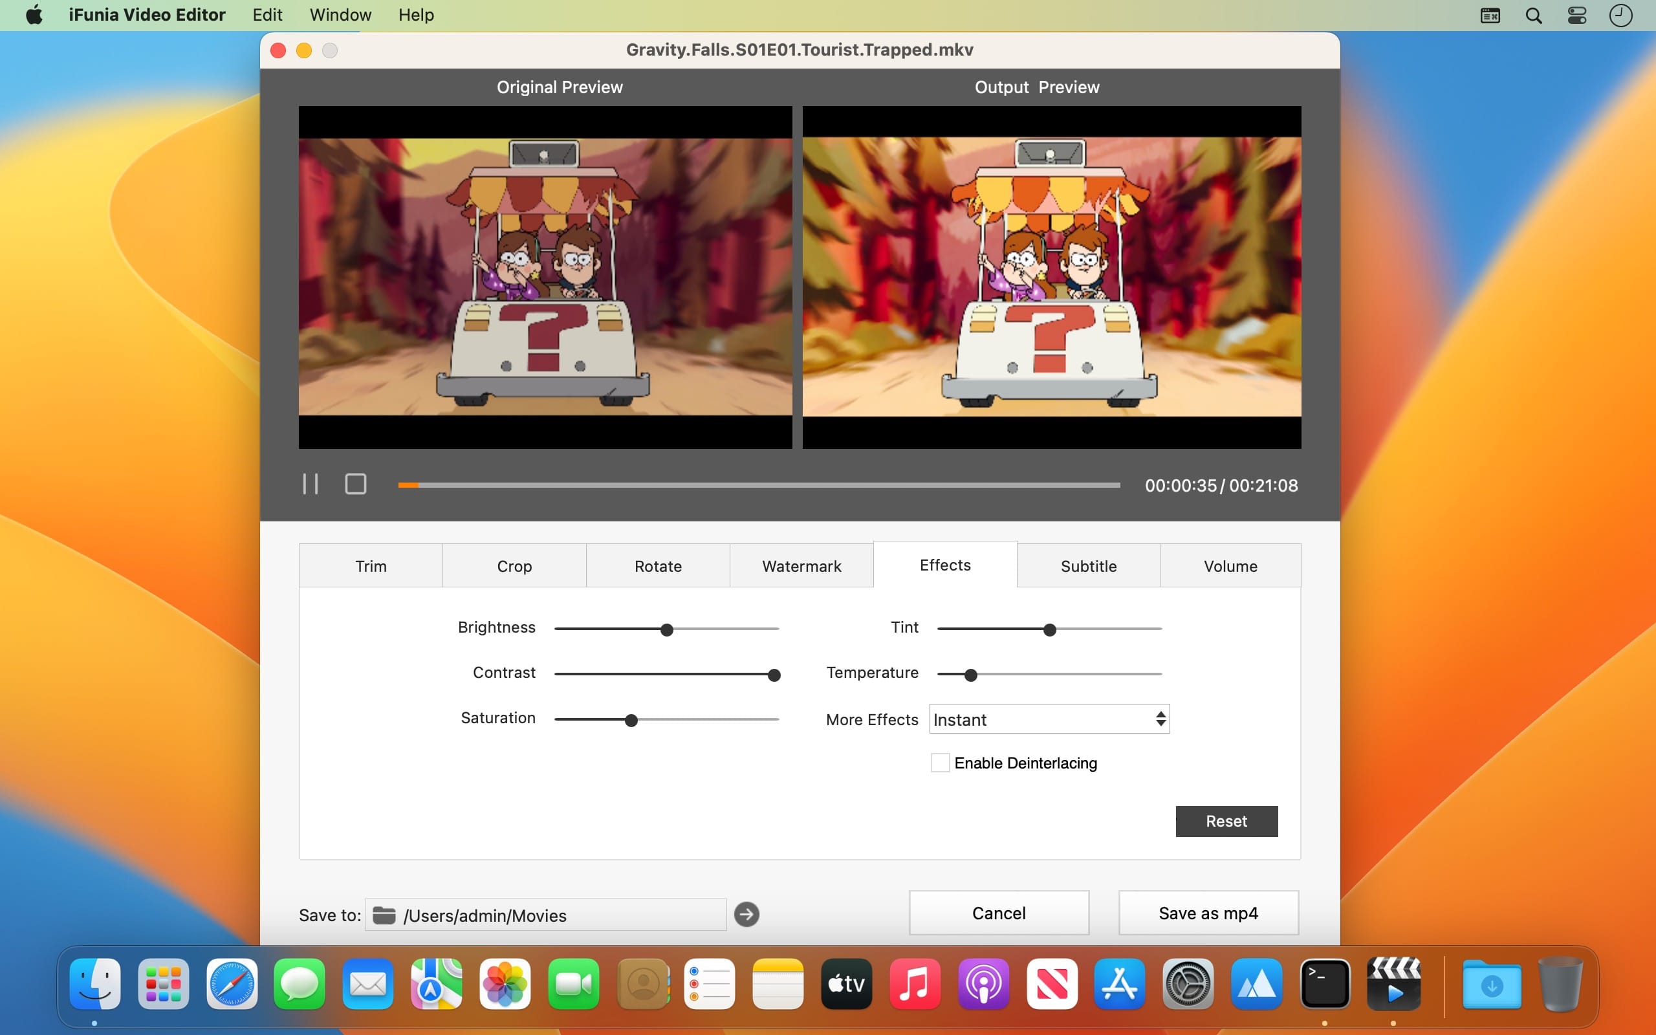Open Reminders from the Dock
The height and width of the screenshot is (1035, 1656).
coord(710,984)
